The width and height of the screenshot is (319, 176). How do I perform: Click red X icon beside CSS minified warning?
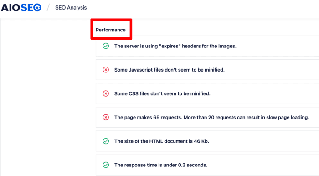[x=106, y=93]
